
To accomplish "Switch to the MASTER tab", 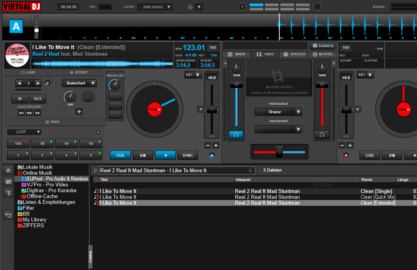I will [x=323, y=54].
